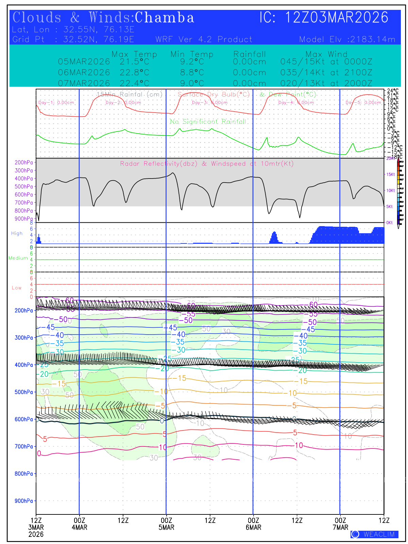Select the 00Z 5MAR time axis label
Image resolution: width=408 pixels, height=544 pixels.
point(166,524)
